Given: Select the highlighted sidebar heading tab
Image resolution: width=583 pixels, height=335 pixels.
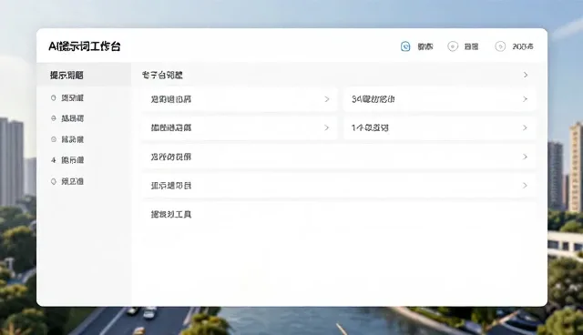Looking at the screenshot, I should (84, 75).
